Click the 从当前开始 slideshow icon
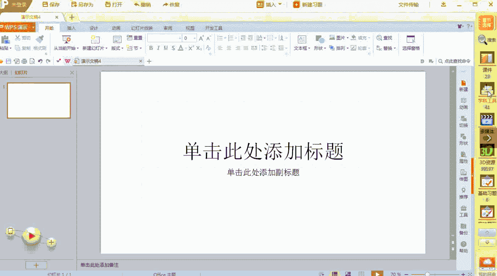 coord(66,39)
